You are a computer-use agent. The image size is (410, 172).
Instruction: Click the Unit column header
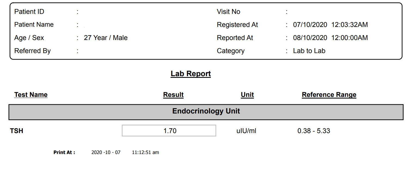point(247,95)
